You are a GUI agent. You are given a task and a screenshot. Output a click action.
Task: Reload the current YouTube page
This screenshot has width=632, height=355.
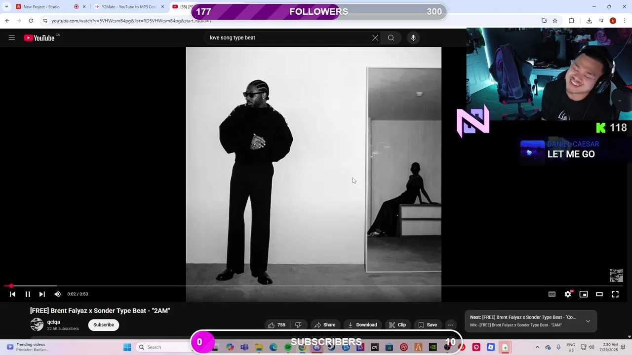point(31,21)
